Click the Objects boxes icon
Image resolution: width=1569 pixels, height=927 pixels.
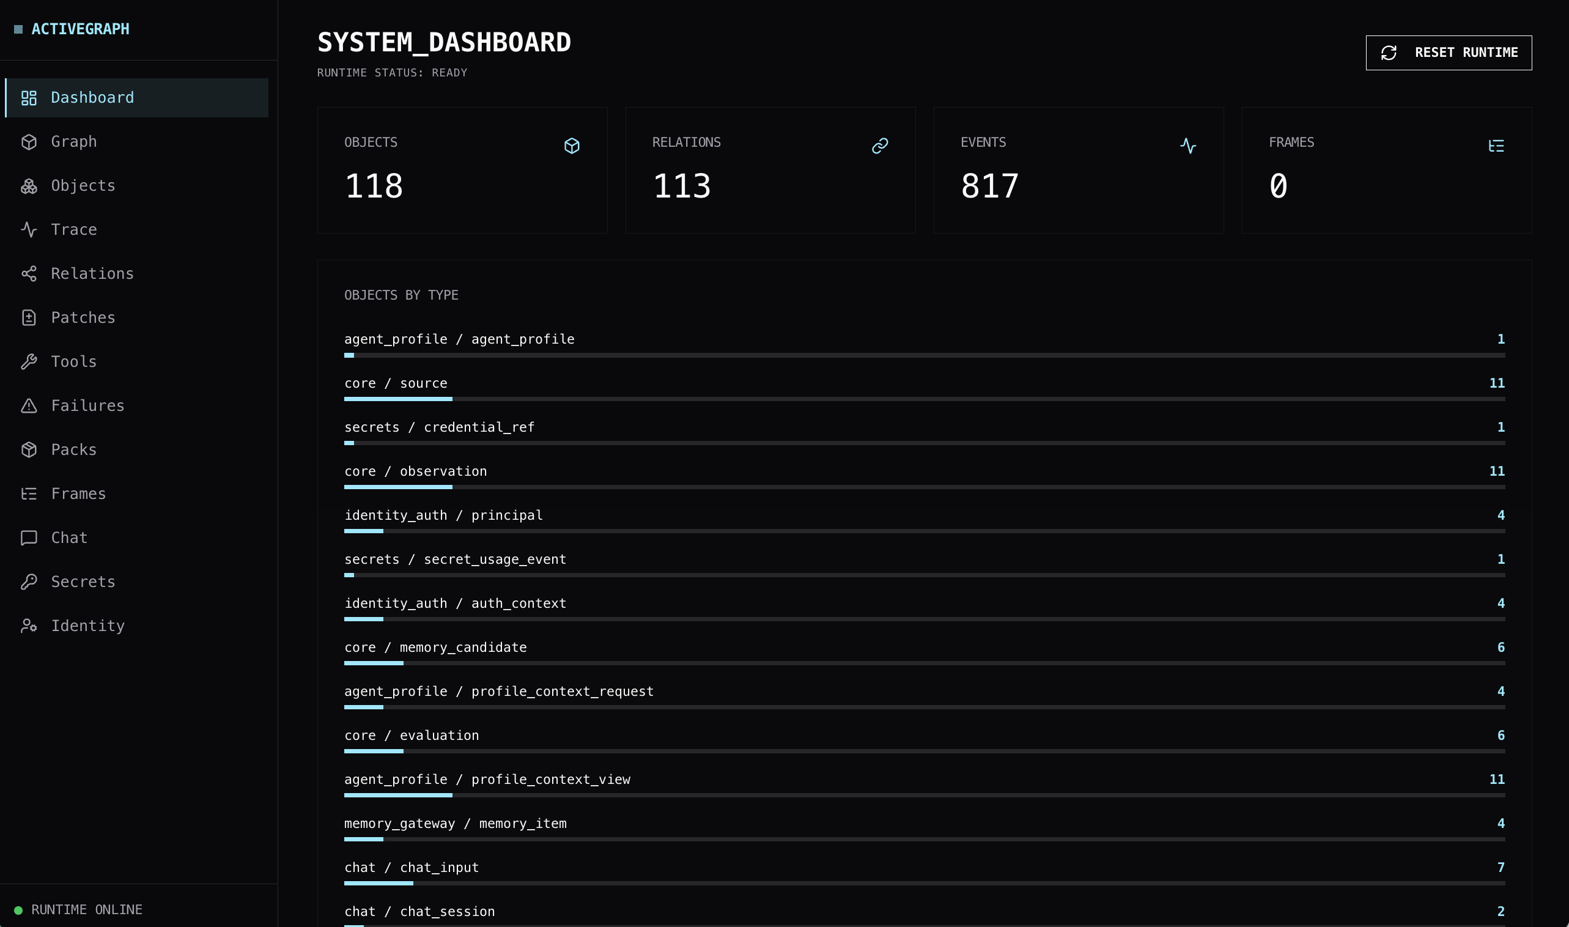[x=29, y=186]
